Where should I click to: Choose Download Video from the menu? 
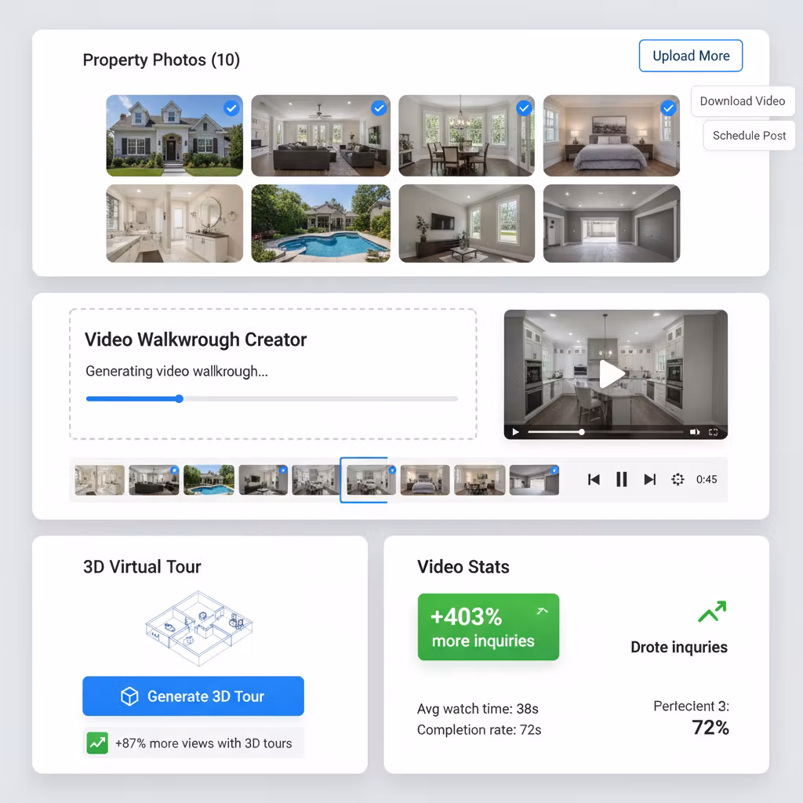click(x=742, y=101)
